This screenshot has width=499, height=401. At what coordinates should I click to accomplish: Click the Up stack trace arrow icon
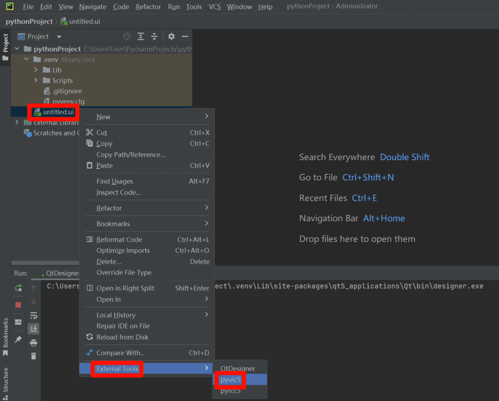34,288
